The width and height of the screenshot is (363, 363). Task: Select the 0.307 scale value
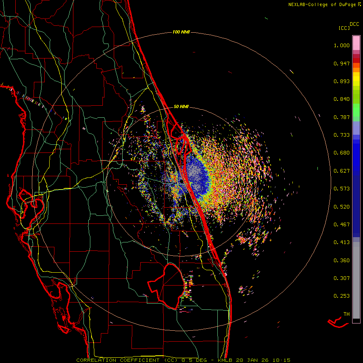coord(342,278)
